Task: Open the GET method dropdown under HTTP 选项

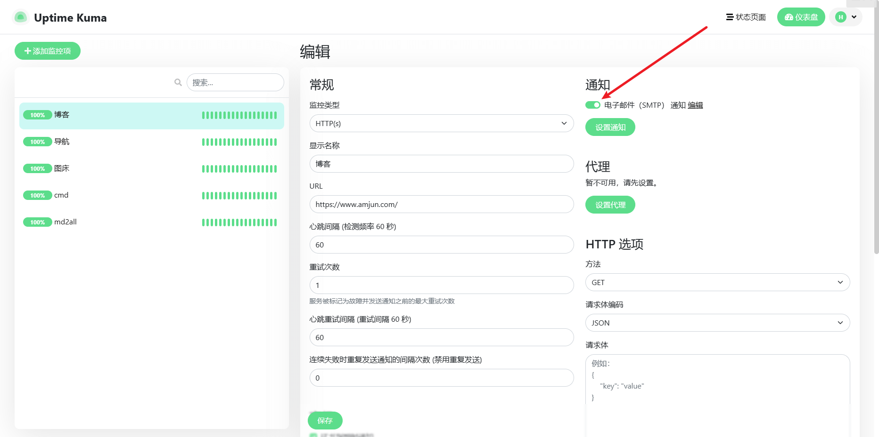Action: (717, 282)
